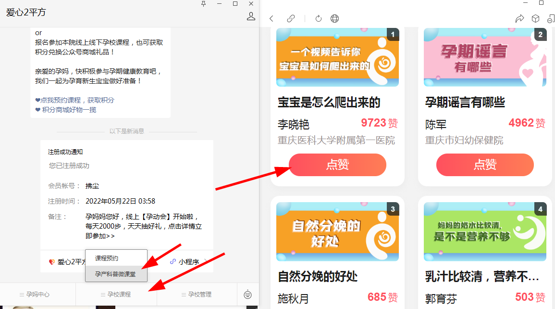Open the 孕校课程 bottom menu
555x309 pixels.
tap(116, 295)
